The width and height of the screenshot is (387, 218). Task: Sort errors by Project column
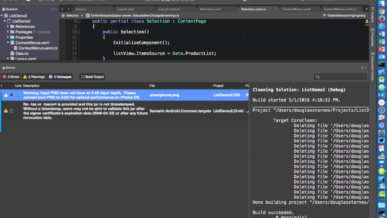click(218, 86)
